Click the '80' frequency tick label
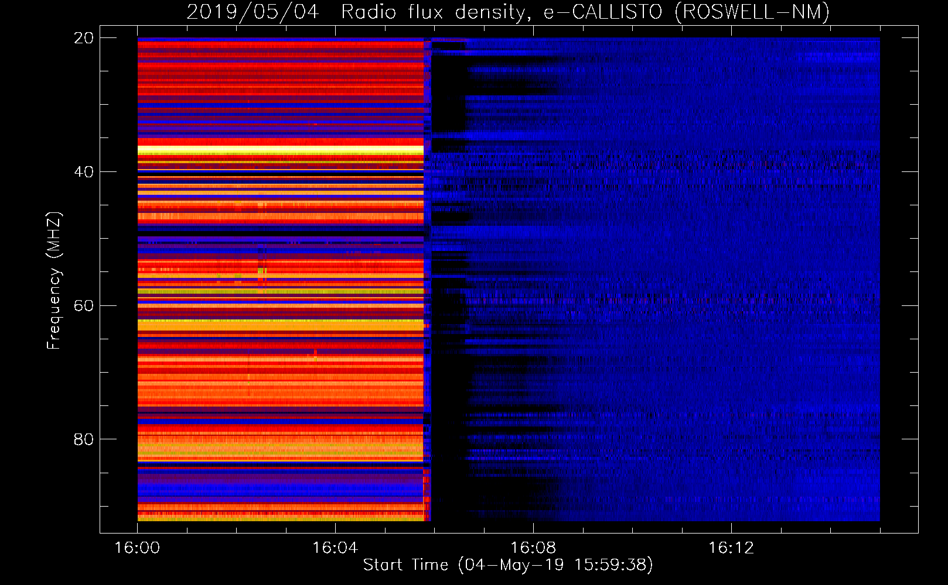 click(84, 439)
